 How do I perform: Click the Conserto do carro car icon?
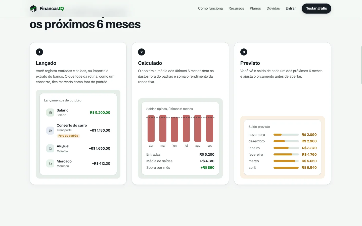click(x=50, y=131)
